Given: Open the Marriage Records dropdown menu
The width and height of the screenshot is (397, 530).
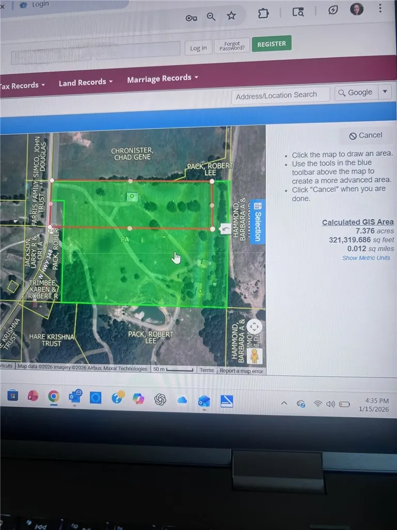Looking at the screenshot, I should (162, 78).
